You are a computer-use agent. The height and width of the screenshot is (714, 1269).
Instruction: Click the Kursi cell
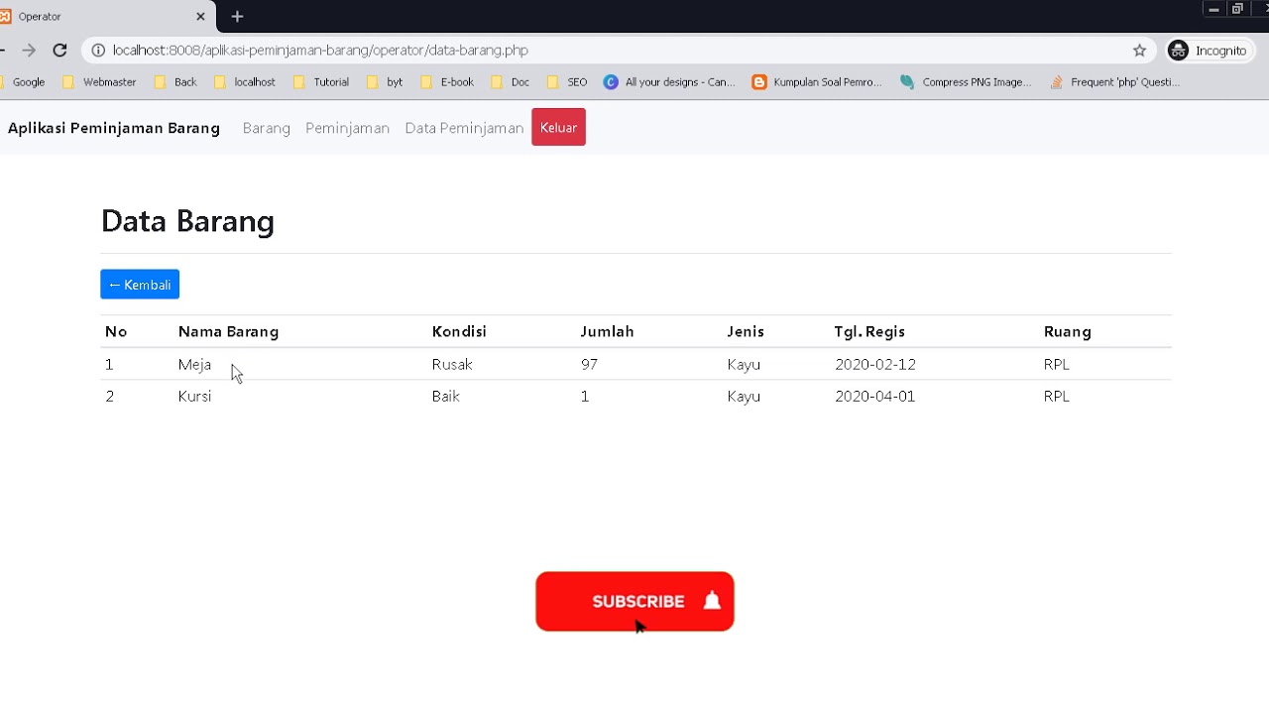pos(194,396)
